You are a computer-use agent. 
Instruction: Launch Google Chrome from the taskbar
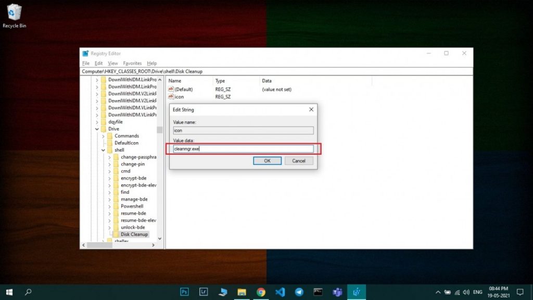[260, 292]
